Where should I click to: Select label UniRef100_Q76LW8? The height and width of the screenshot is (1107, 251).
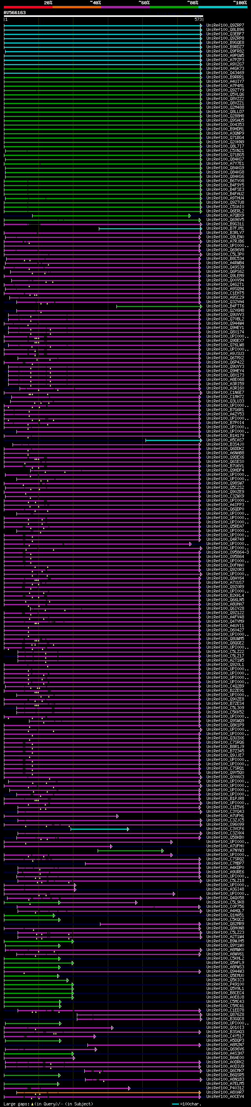pyautogui.click(x=225, y=345)
